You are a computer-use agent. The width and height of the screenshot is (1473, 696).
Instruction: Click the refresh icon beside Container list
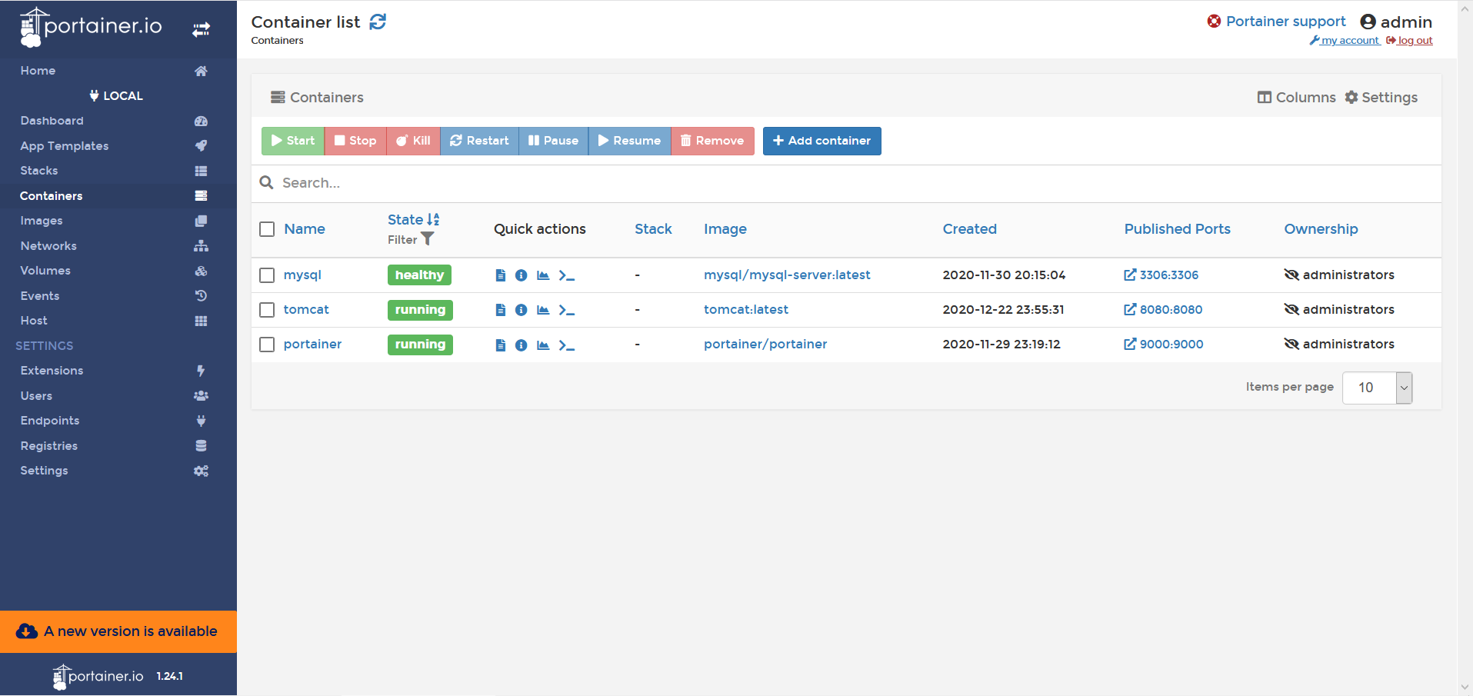(378, 22)
